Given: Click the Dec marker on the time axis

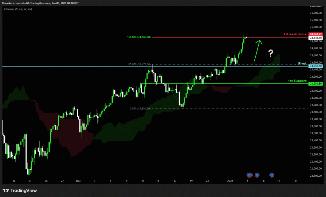Looking at the screenshot, I should pos(78,180).
